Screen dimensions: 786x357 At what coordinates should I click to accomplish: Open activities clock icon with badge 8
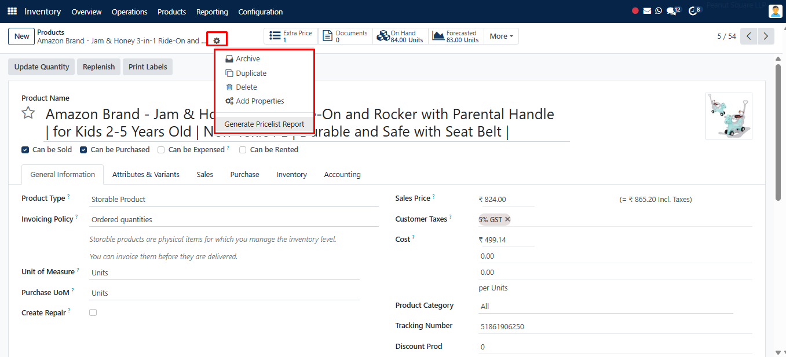694,10
